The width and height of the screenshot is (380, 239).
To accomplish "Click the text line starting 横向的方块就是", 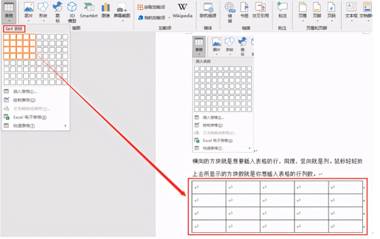I will [x=278, y=161].
